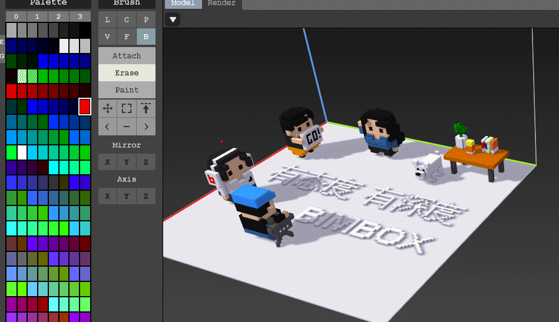Select palette page 2 tab
Screen dimensions: 559x322
click(58, 16)
